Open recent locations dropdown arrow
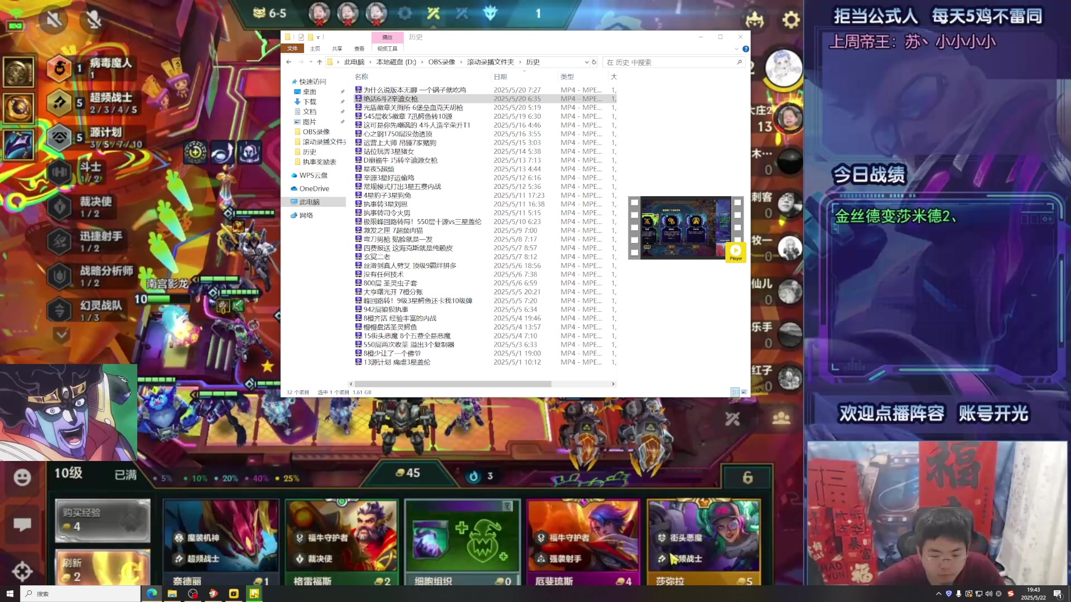Screen dimensions: 1071x602 click(x=310, y=62)
